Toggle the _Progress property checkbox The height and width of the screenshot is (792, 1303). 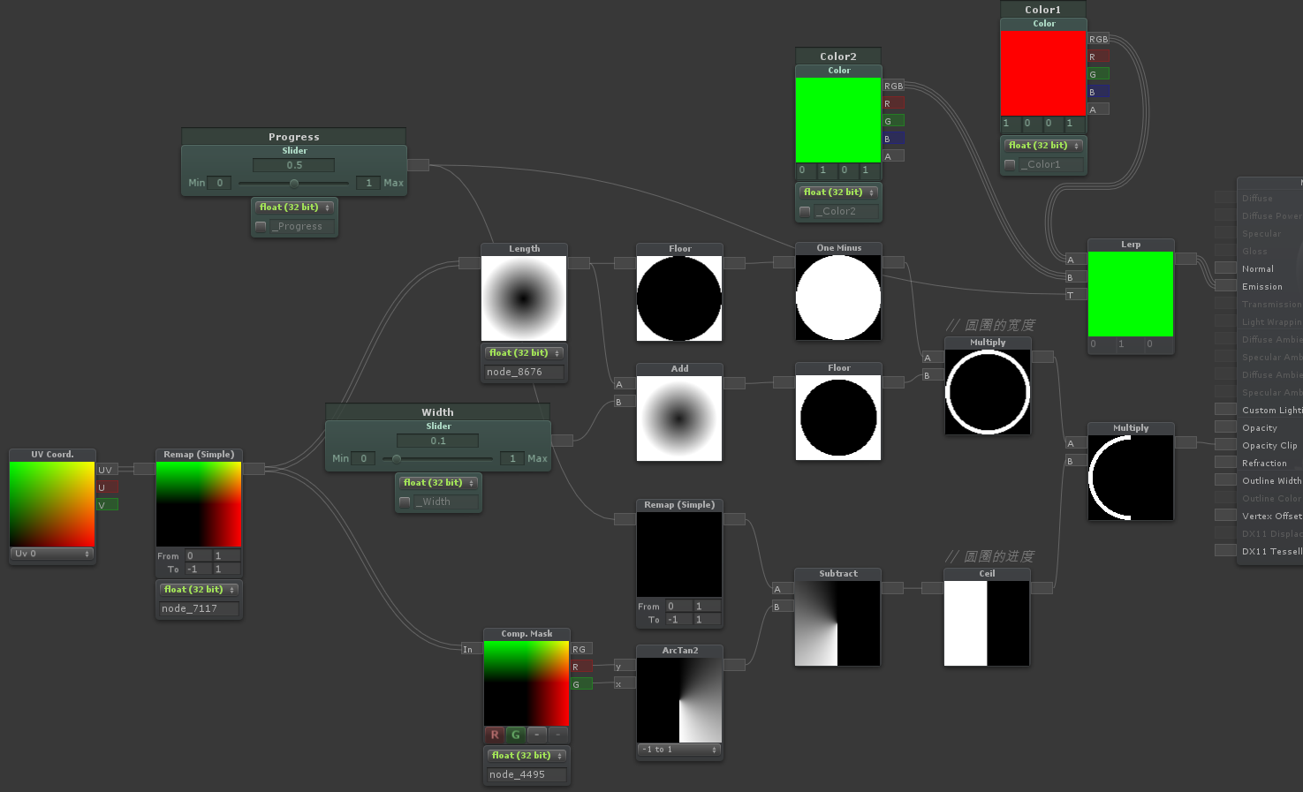(261, 227)
